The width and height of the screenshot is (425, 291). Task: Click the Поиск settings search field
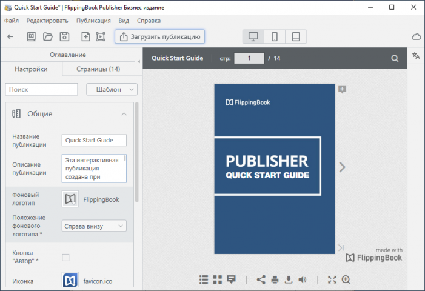click(41, 89)
